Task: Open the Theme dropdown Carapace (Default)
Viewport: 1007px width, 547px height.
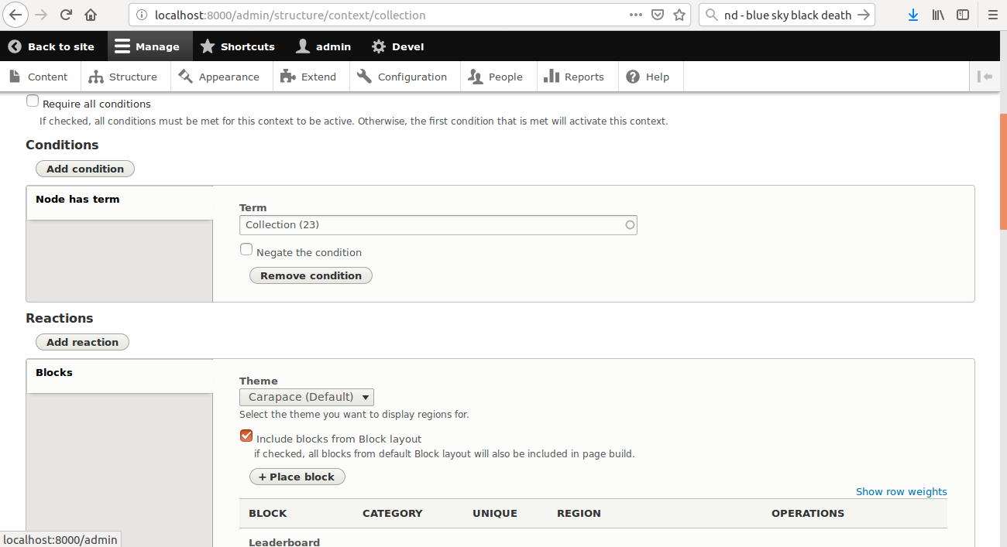Action: tap(306, 397)
